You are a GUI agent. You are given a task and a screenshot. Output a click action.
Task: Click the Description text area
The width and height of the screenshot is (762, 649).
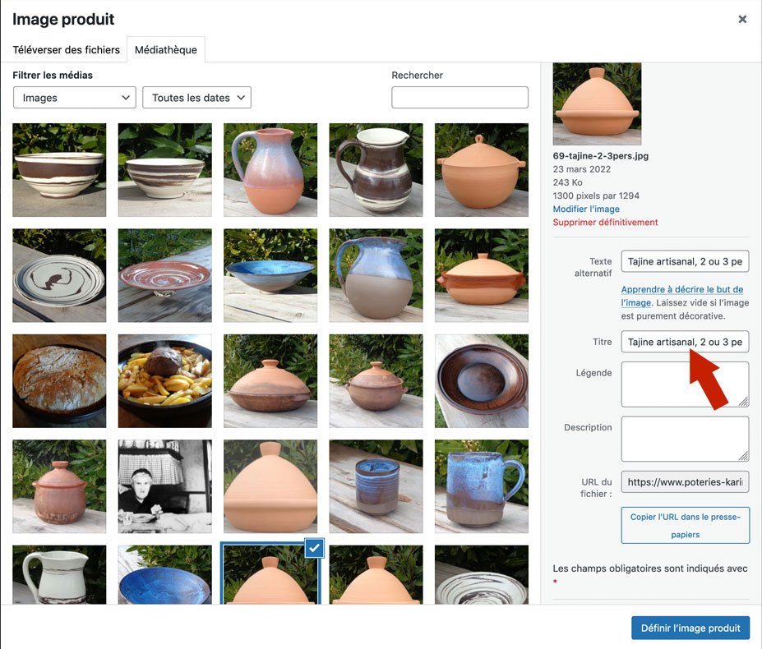point(685,439)
